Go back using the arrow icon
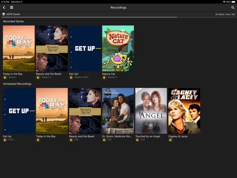237x178 pixels. [x=4, y=7]
